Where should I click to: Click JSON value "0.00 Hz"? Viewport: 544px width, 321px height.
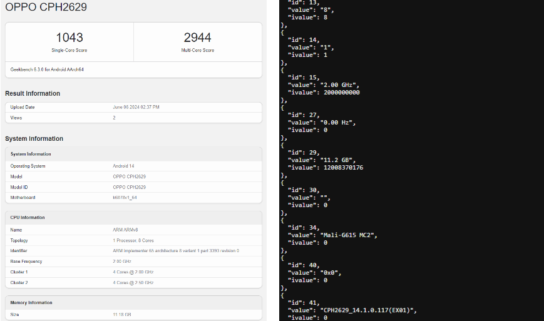[x=337, y=123]
